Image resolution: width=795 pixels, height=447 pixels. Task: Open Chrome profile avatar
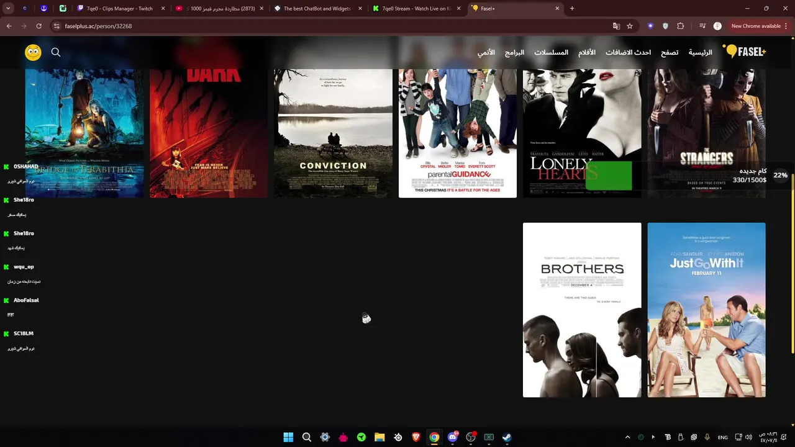click(717, 26)
